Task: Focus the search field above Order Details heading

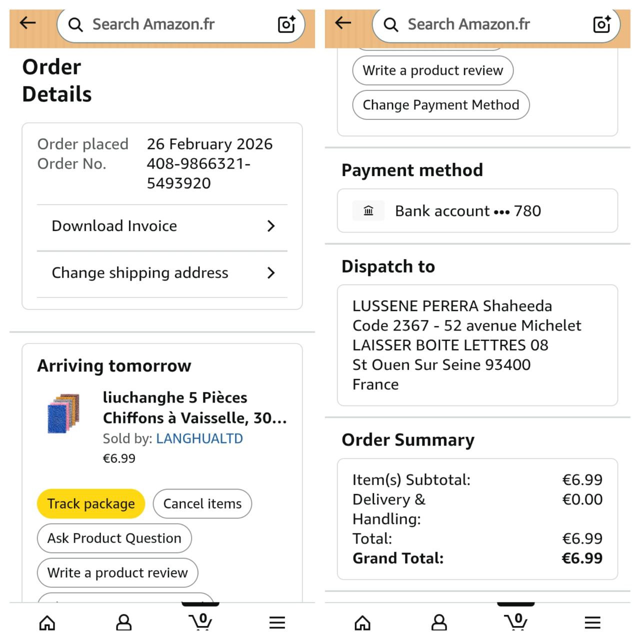Action: coord(170,24)
